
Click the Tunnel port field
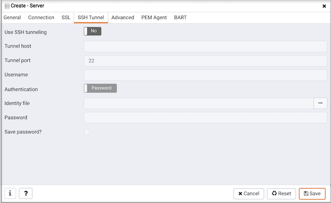pos(205,61)
